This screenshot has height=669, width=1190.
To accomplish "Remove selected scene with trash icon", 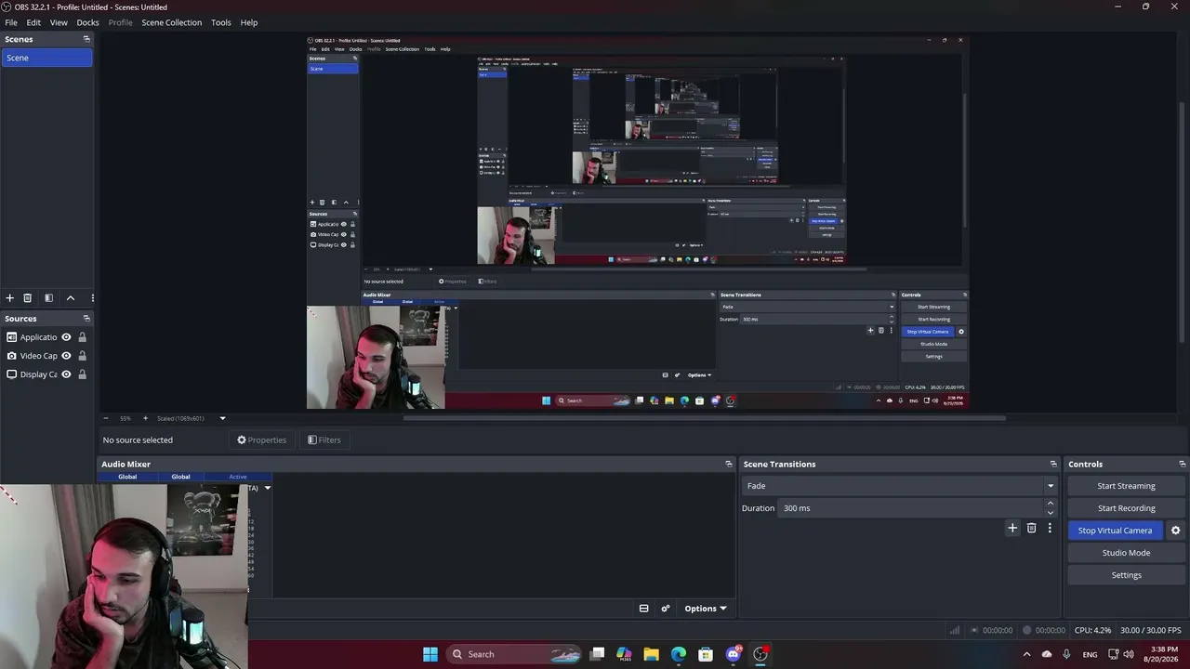I will (x=28, y=298).
